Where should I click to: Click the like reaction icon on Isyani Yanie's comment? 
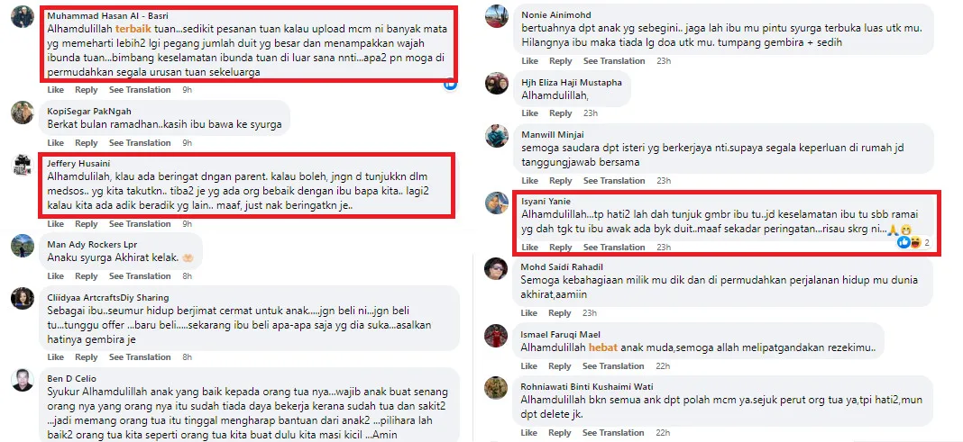903,243
